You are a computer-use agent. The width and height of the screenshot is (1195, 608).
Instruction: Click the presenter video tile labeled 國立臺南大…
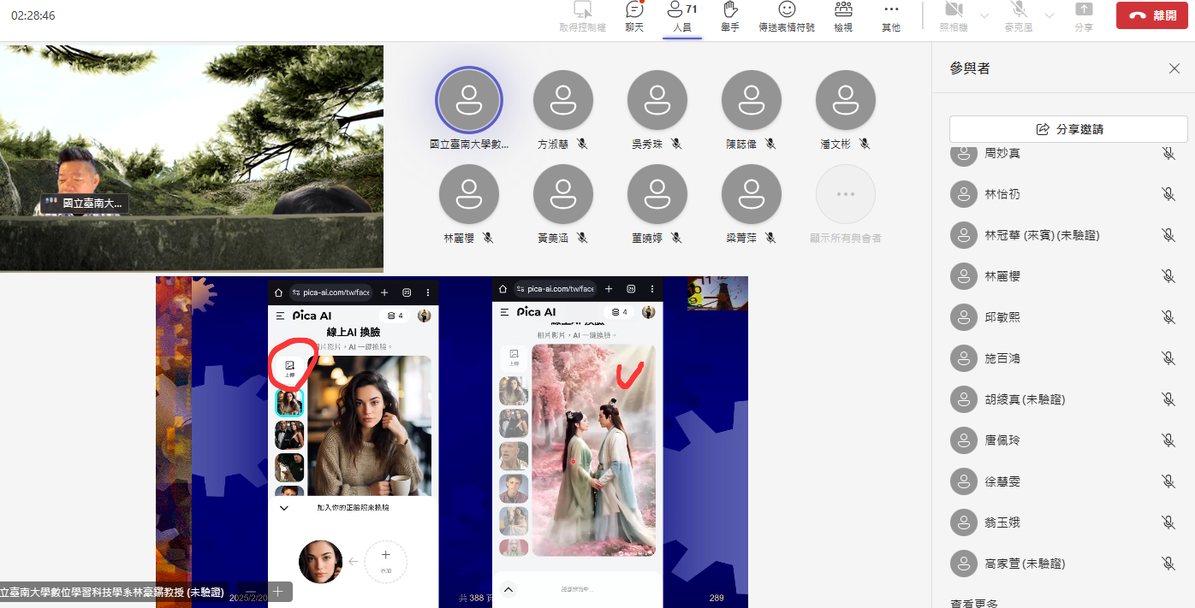192,158
